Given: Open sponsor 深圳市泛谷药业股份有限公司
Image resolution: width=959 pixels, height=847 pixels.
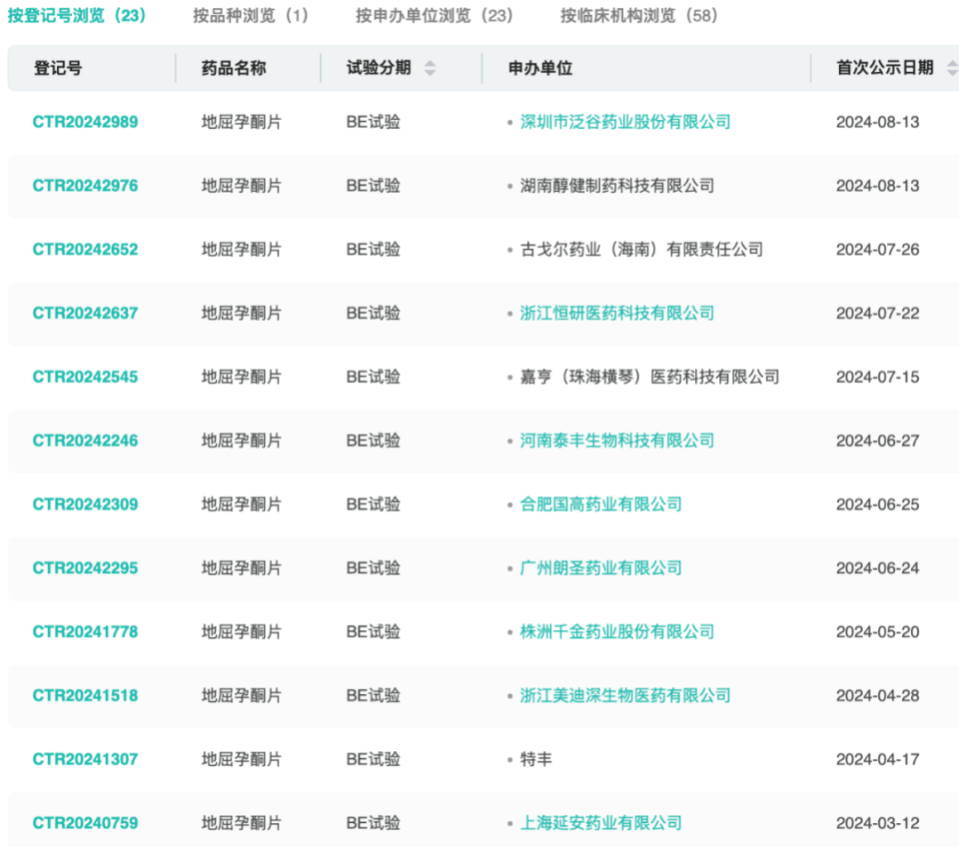Looking at the screenshot, I should pos(625,122).
